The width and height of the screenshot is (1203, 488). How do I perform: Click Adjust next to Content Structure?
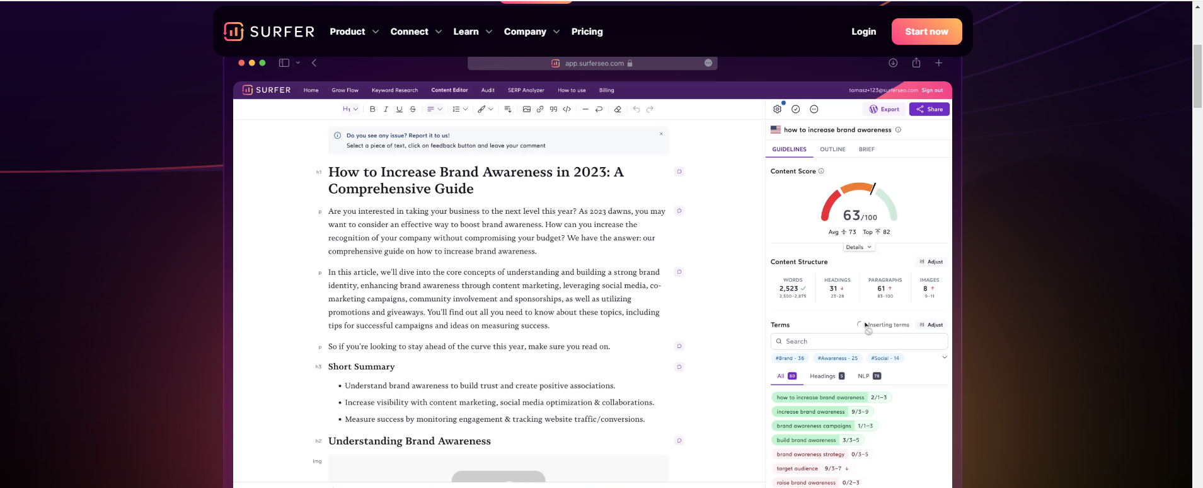click(931, 262)
